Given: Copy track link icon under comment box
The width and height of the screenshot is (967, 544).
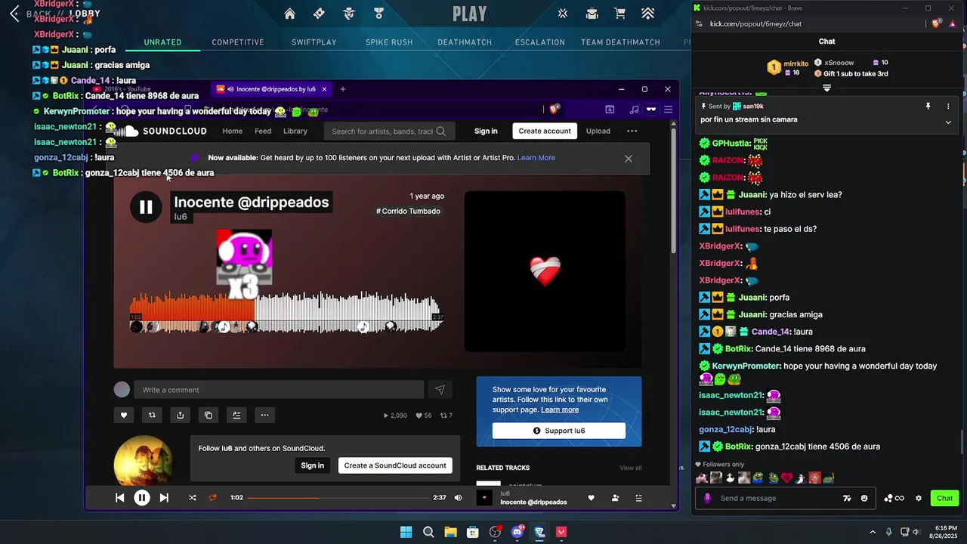Looking at the screenshot, I should tap(209, 415).
